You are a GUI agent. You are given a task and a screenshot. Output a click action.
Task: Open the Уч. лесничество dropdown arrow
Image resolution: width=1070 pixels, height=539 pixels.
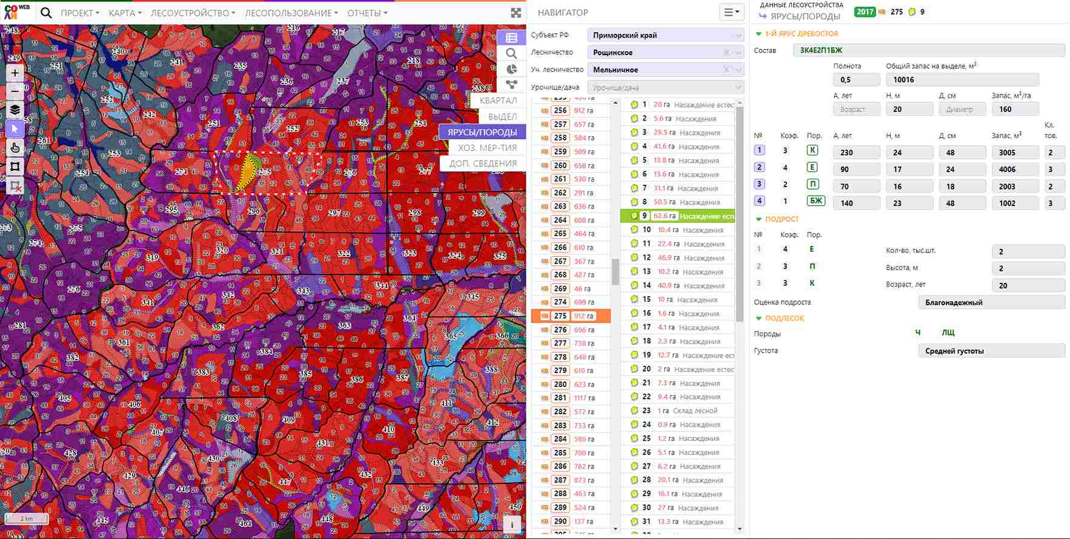[x=738, y=70]
